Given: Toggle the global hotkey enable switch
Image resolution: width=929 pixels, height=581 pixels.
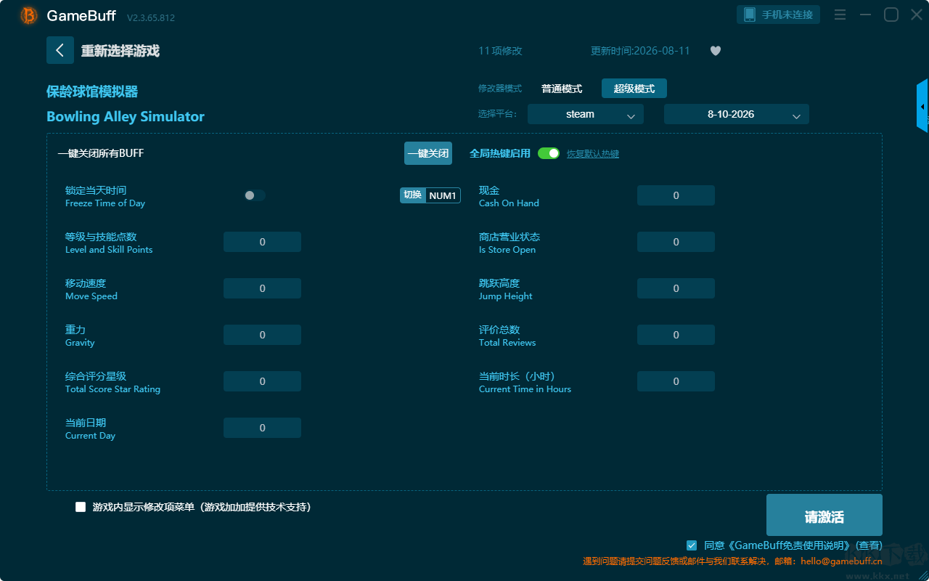Looking at the screenshot, I should tap(549, 153).
